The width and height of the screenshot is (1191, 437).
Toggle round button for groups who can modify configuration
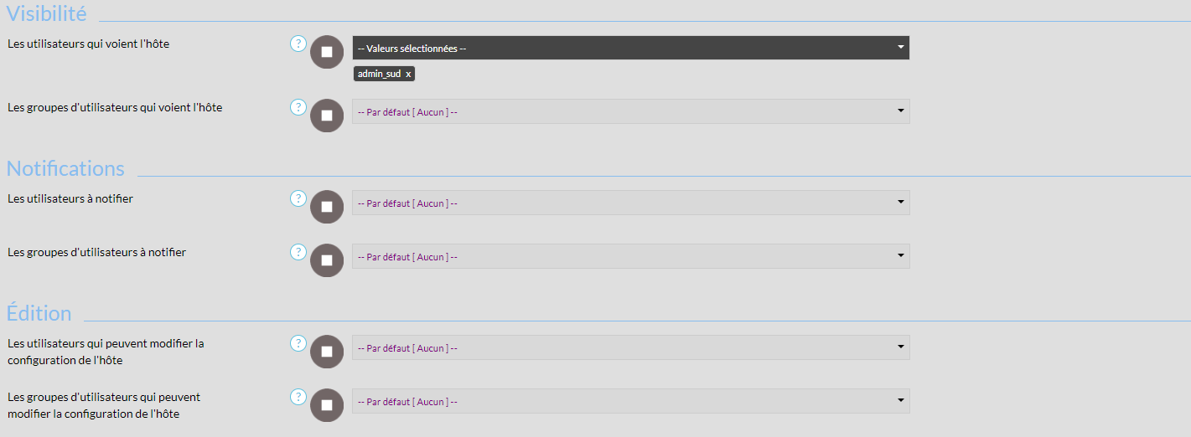[327, 405]
